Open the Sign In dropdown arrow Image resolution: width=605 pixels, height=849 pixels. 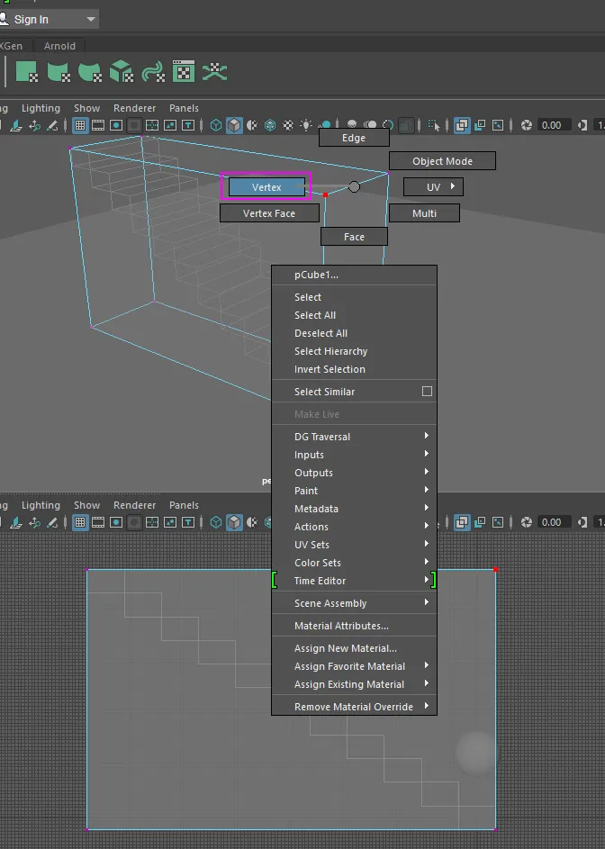91,19
